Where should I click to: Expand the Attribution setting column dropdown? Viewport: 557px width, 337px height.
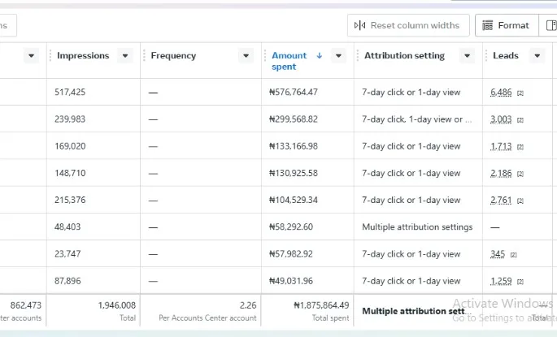coord(467,56)
